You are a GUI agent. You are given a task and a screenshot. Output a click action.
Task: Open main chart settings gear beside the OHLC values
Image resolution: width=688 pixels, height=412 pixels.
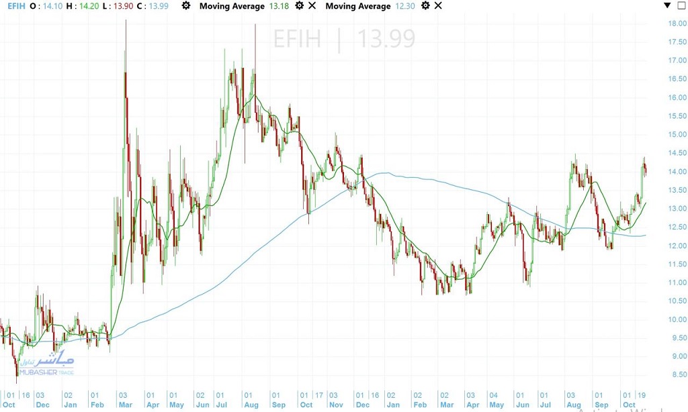click(186, 6)
